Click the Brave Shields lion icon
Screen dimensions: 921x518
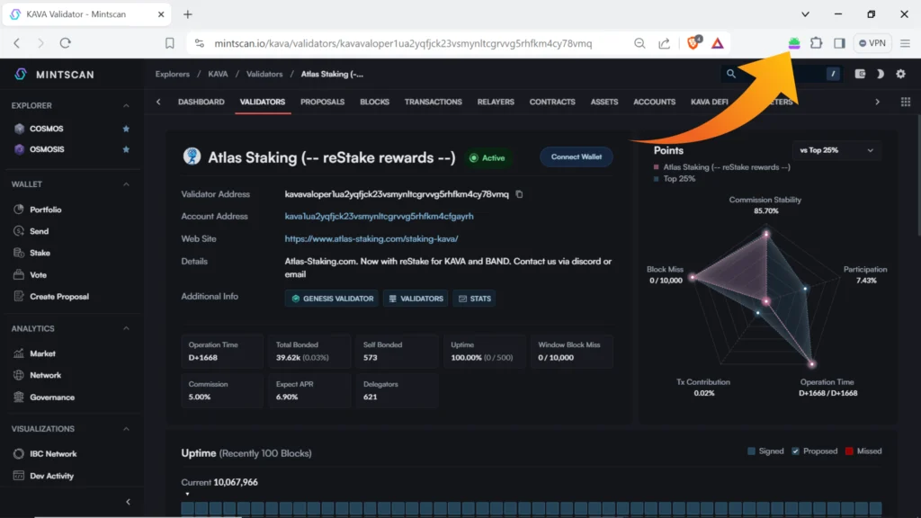tap(693, 43)
